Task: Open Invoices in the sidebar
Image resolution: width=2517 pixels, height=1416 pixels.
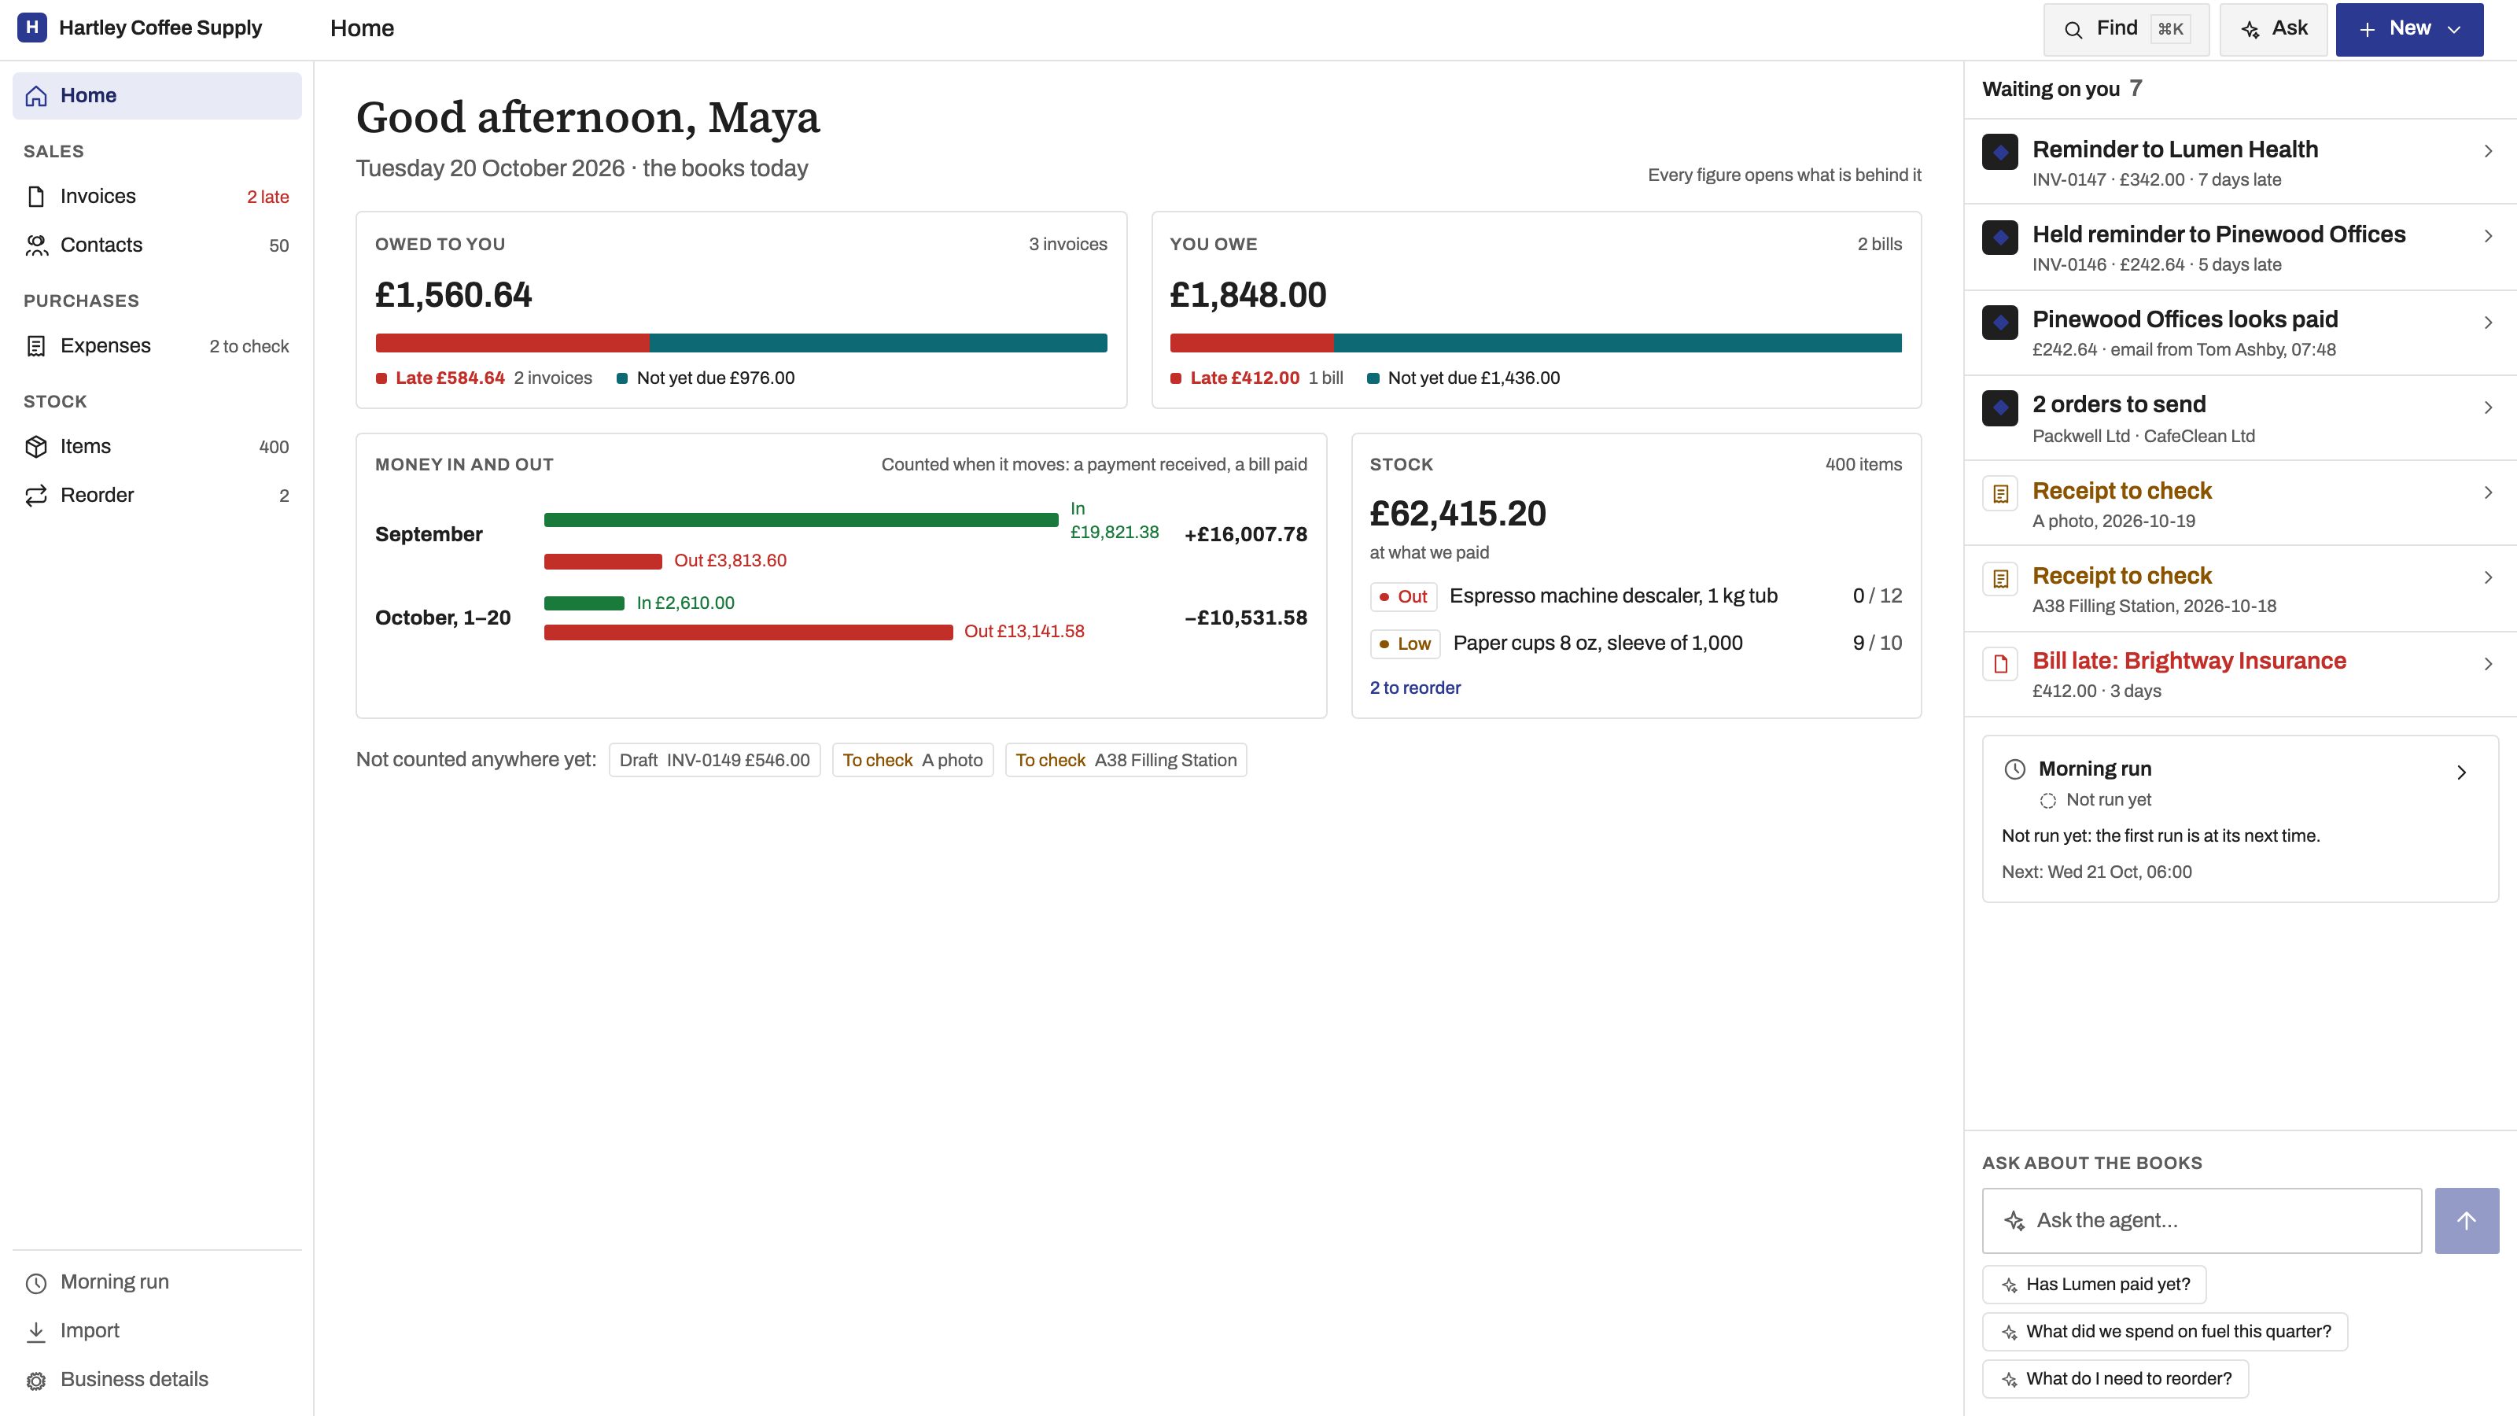Action: [157, 197]
